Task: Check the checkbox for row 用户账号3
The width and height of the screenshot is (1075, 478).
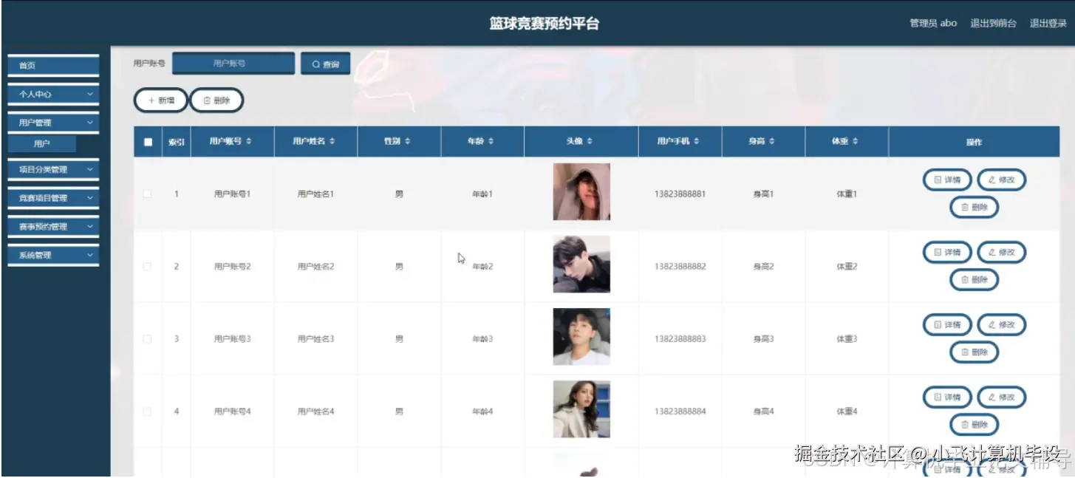Action: (x=147, y=338)
